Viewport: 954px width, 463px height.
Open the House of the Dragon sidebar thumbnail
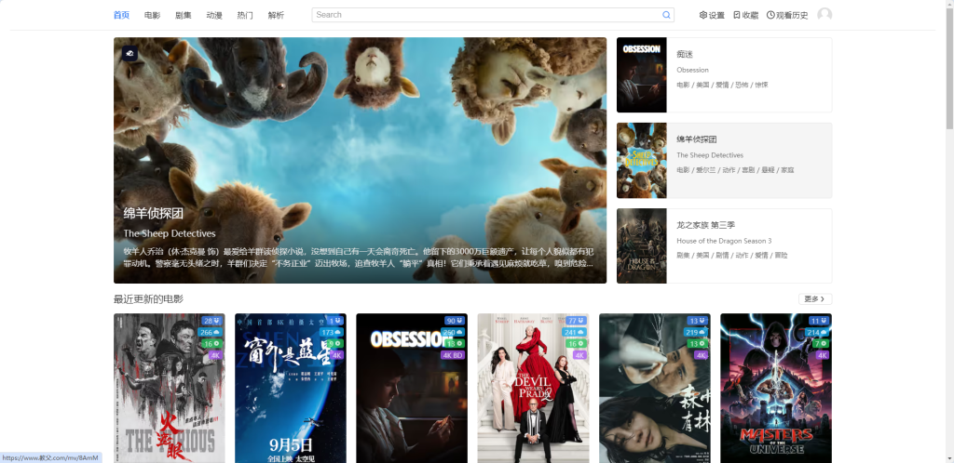tap(641, 245)
